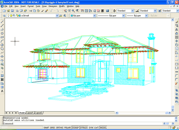179x130 pixels.
Task: Click the Undo arrow icon
Action: click(x=52, y=11)
